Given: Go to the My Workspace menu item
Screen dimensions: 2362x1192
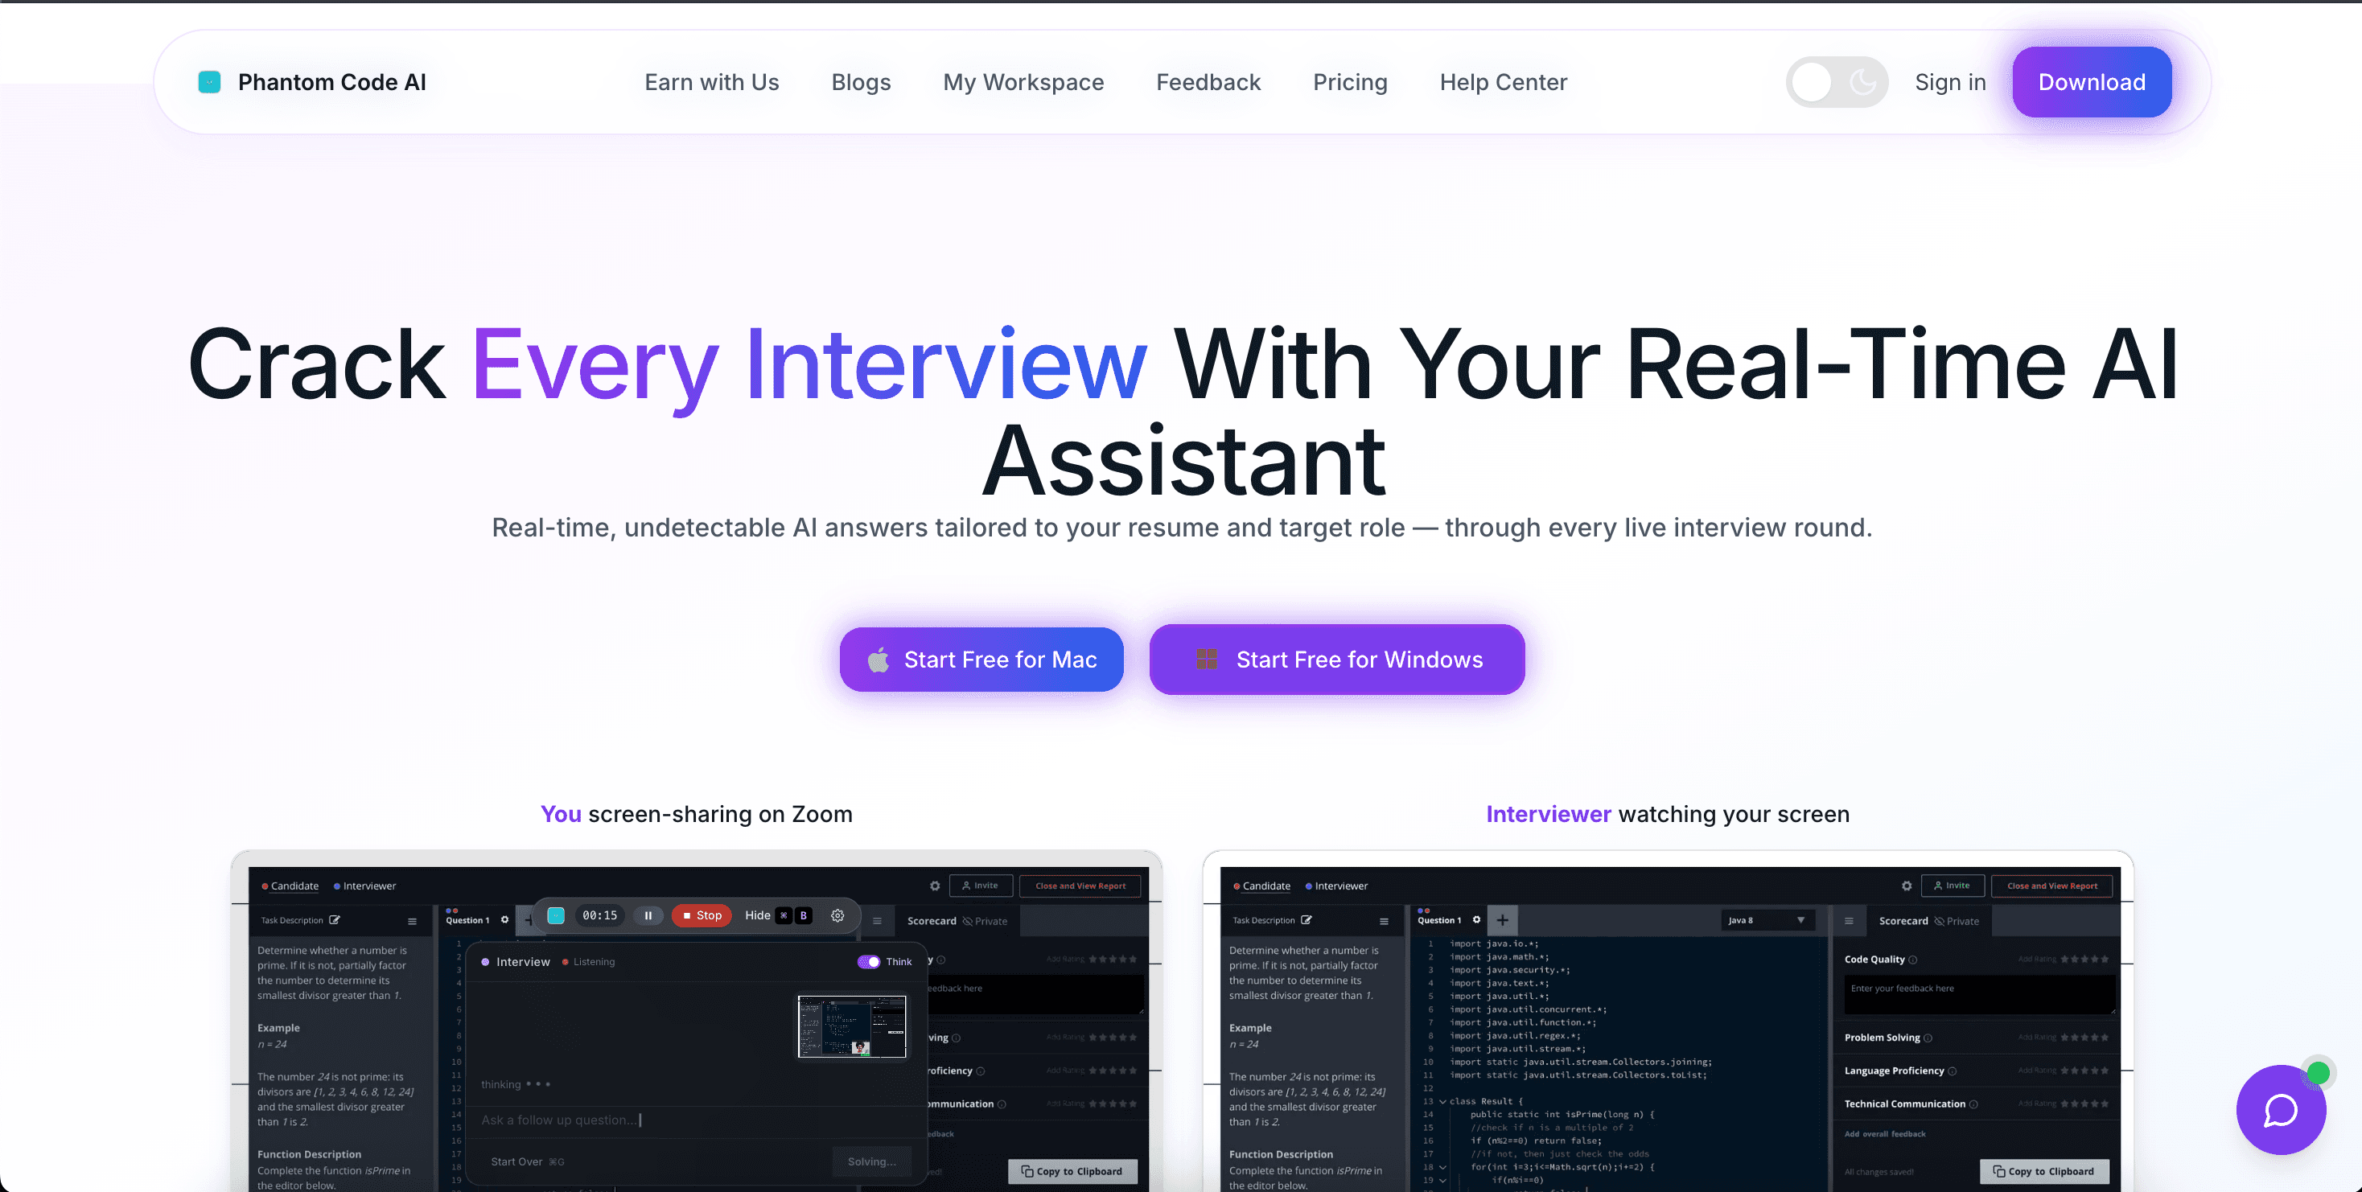Looking at the screenshot, I should point(1023,83).
